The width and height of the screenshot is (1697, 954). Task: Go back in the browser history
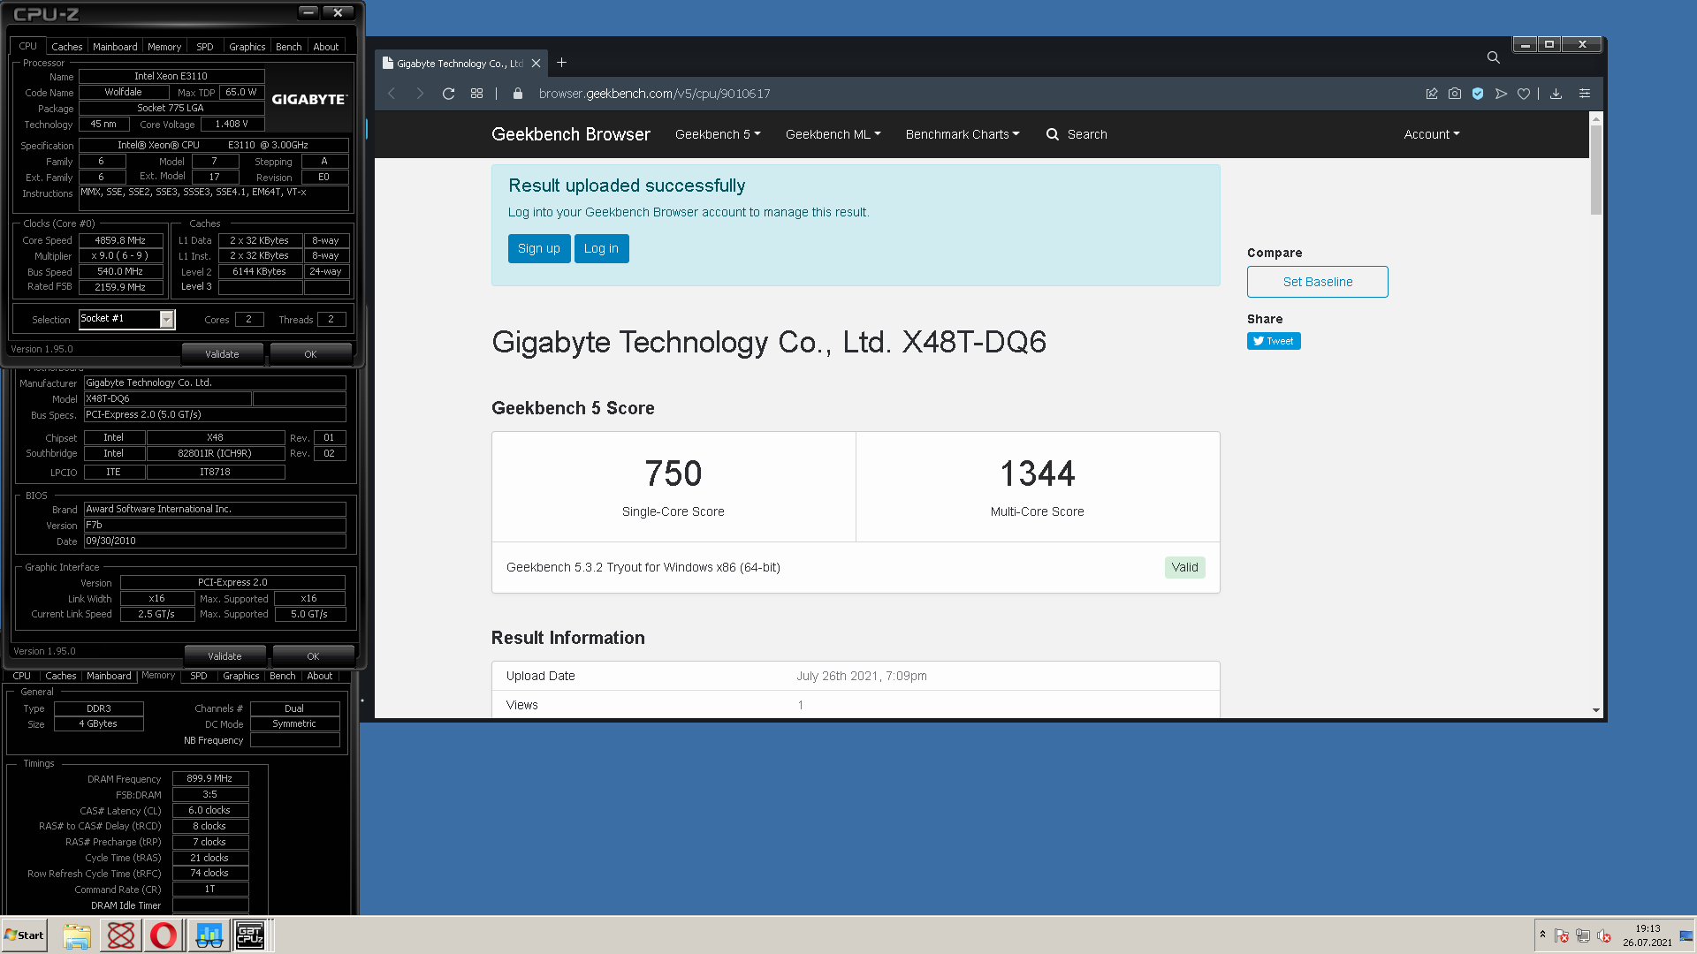pos(392,94)
